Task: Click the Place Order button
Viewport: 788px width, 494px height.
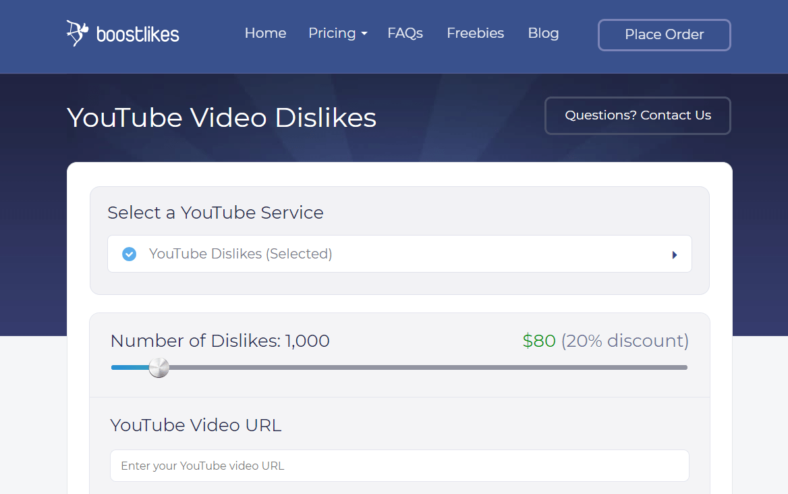Action: click(x=665, y=34)
